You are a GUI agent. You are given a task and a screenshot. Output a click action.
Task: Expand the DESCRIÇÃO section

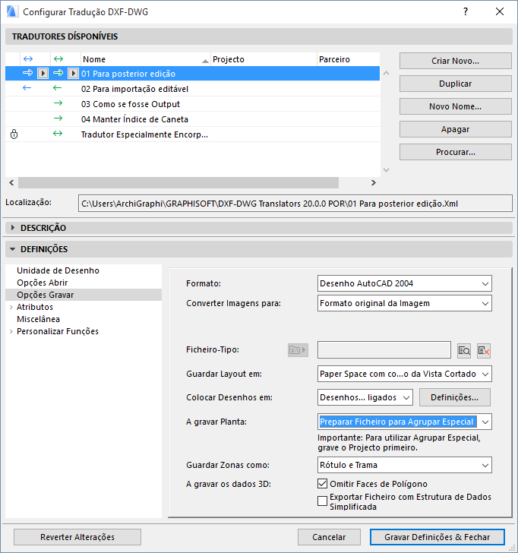(x=13, y=228)
